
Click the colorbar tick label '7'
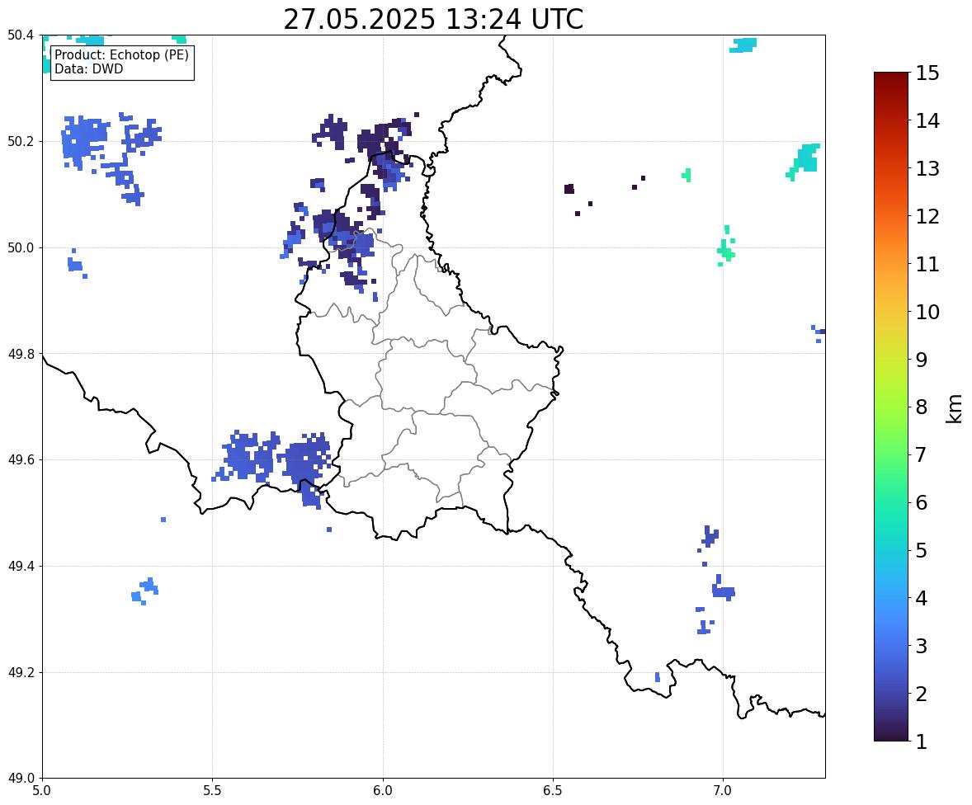point(922,454)
